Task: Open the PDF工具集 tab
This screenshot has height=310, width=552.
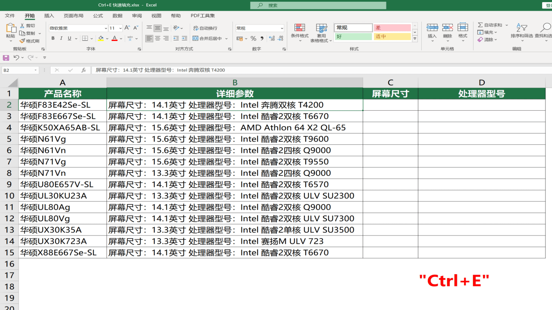Action: coord(202,15)
